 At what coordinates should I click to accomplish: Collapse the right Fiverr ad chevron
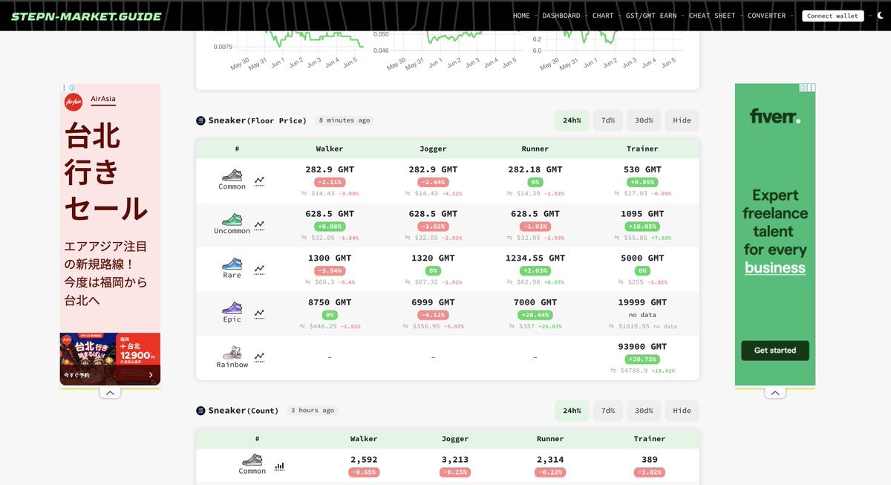(775, 393)
